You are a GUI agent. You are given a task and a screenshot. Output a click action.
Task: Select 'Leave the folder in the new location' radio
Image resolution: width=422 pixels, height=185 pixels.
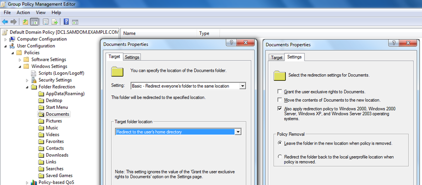[x=280, y=143]
